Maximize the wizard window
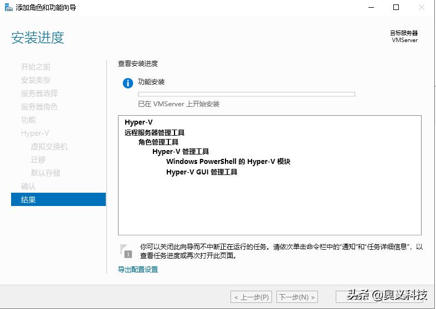436x309 pixels. point(396,8)
